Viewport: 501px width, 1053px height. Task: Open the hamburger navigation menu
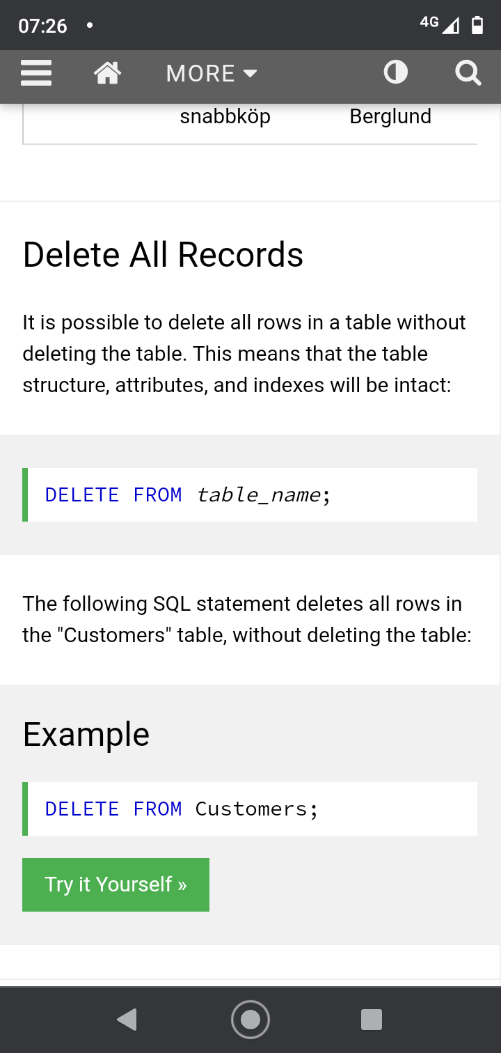click(37, 72)
